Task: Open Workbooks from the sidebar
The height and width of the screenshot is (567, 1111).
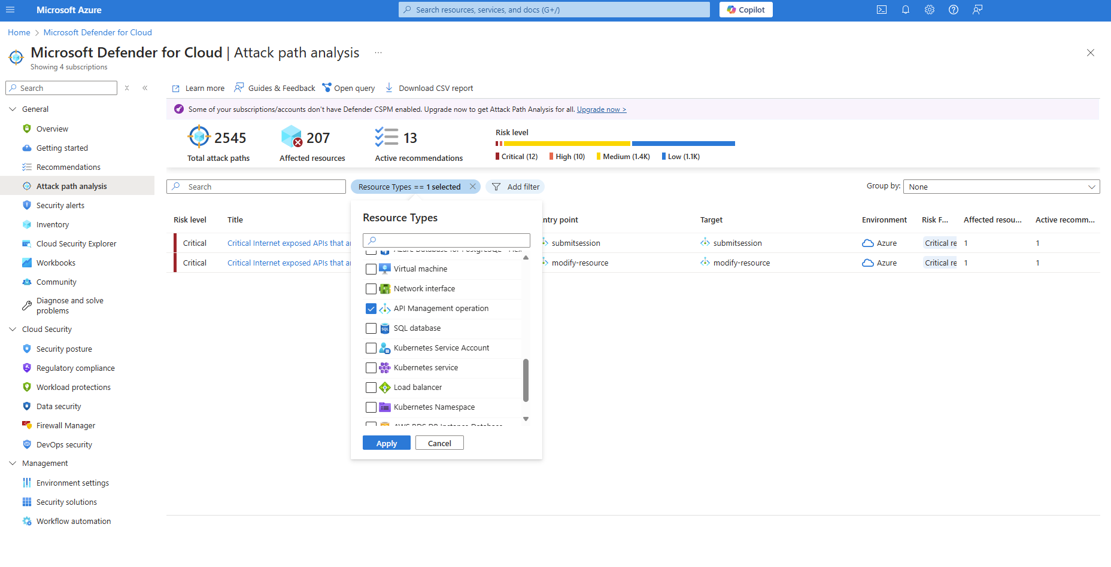Action: point(56,263)
